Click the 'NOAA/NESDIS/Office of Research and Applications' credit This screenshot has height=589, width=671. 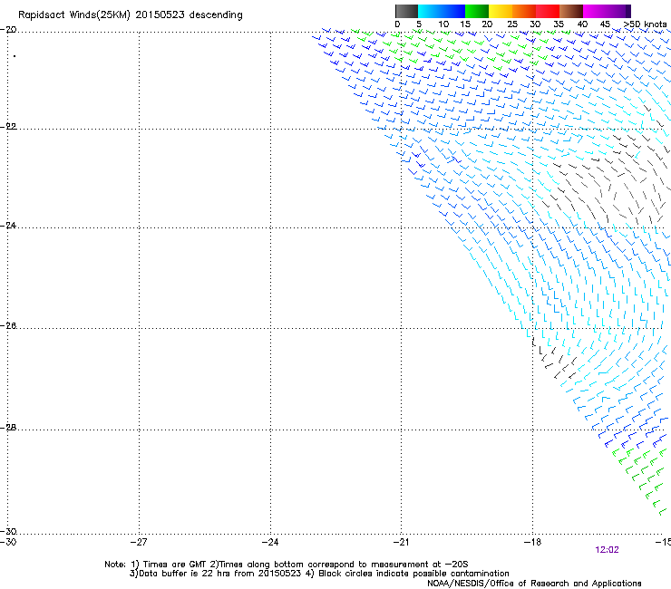click(x=534, y=584)
